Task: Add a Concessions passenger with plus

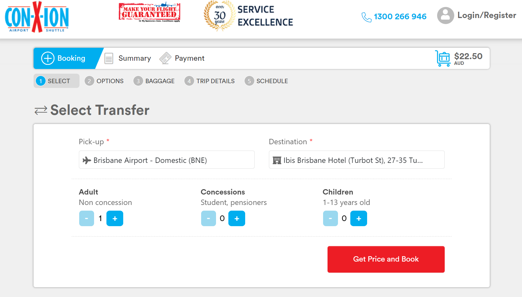Action: [x=237, y=219]
